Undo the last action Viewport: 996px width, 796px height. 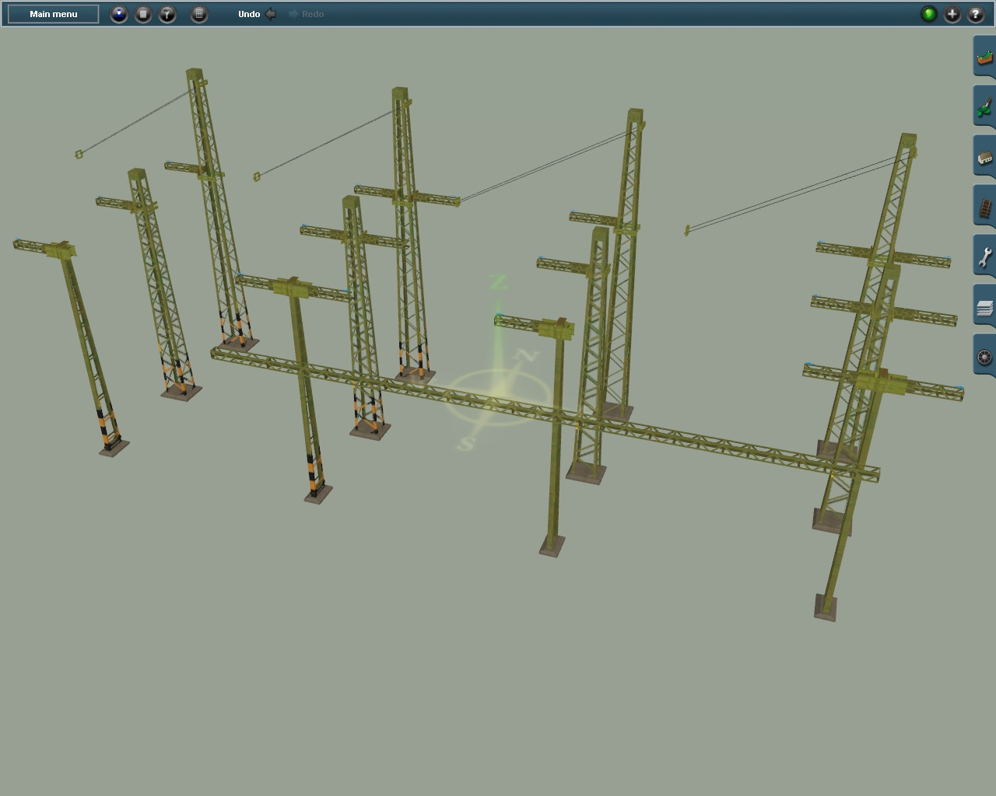click(257, 14)
